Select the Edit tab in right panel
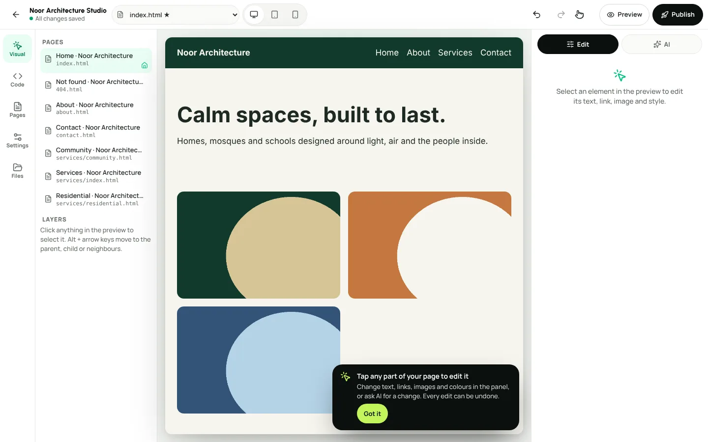The image size is (708, 442). coord(578,44)
